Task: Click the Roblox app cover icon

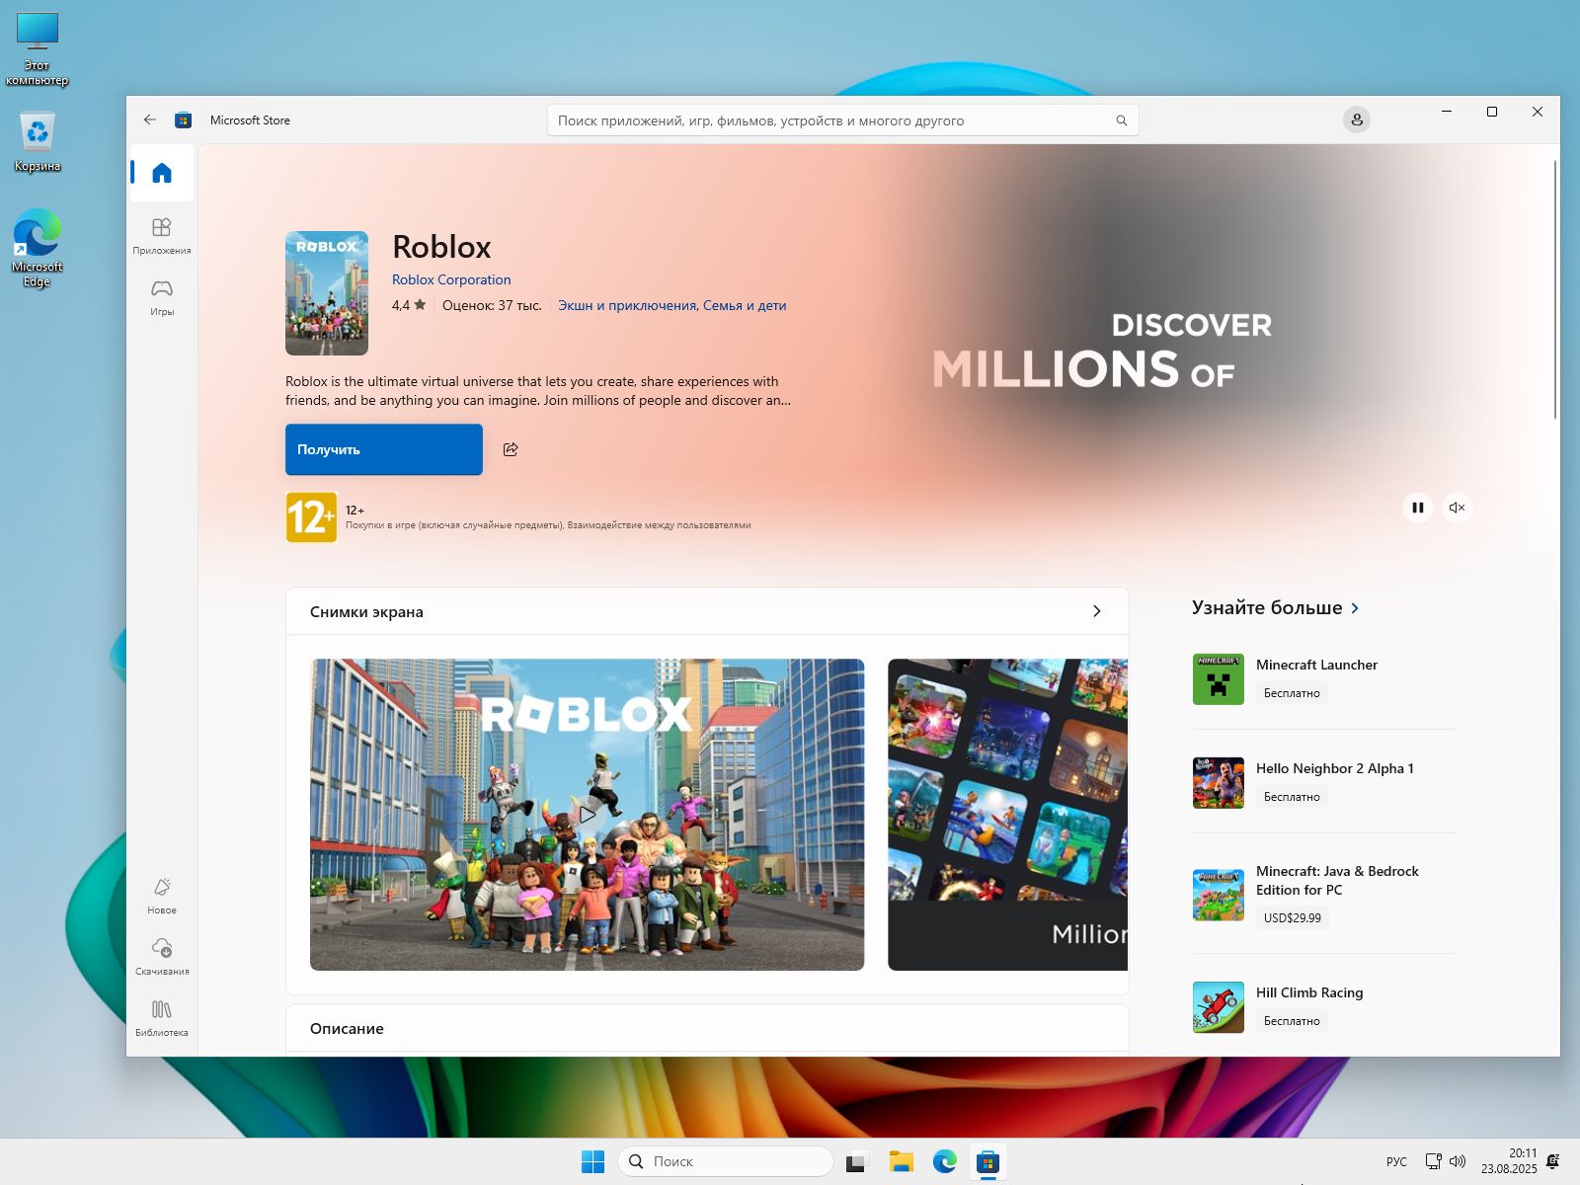Action: point(327,293)
